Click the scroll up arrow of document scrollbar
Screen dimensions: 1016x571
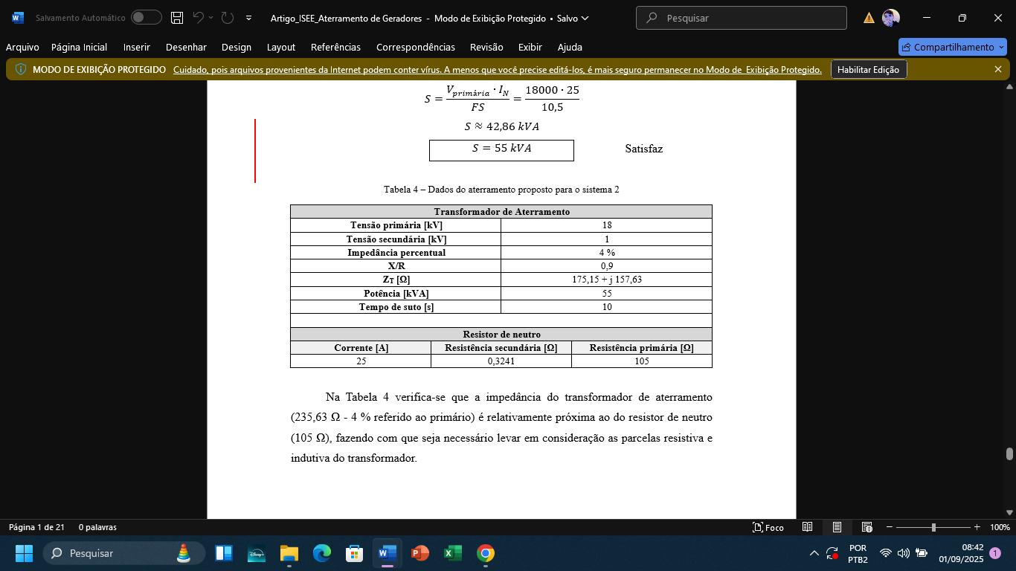pyautogui.click(x=1009, y=87)
